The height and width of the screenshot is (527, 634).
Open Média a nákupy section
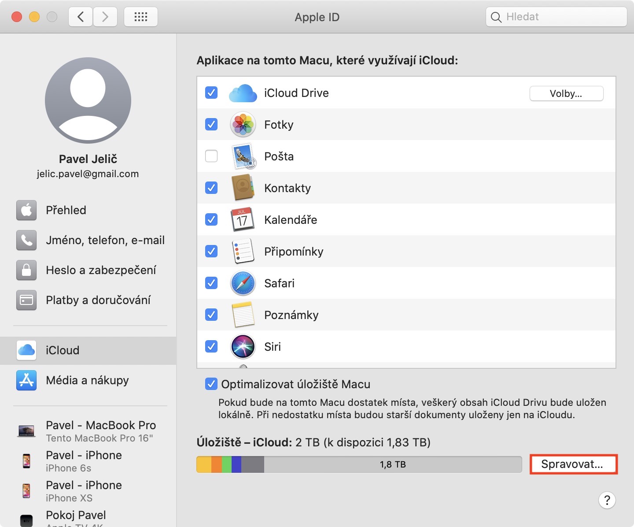pyautogui.click(x=88, y=380)
